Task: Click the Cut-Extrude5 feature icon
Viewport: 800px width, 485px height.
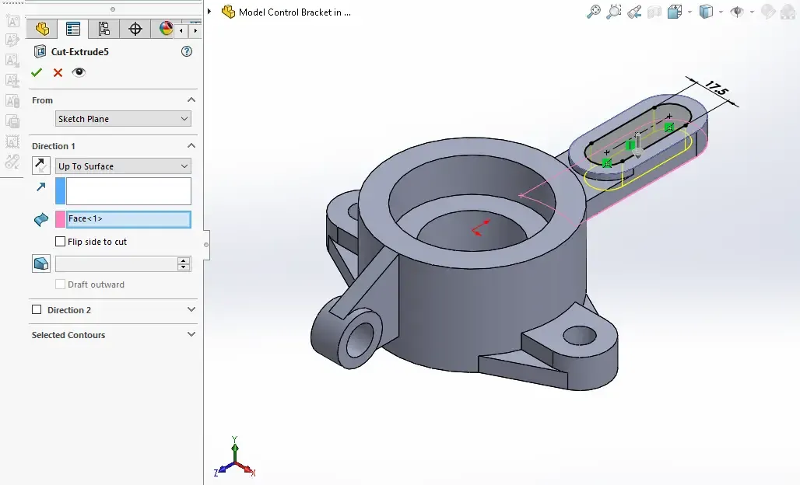Action: click(40, 51)
